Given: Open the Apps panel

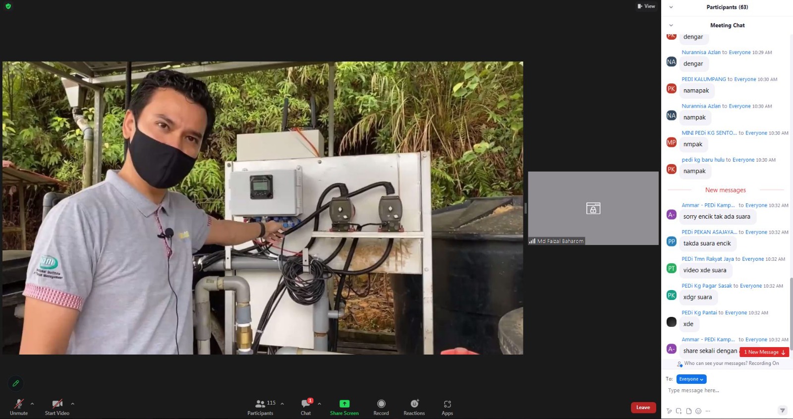Looking at the screenshot, I should [x=447, y=404].
